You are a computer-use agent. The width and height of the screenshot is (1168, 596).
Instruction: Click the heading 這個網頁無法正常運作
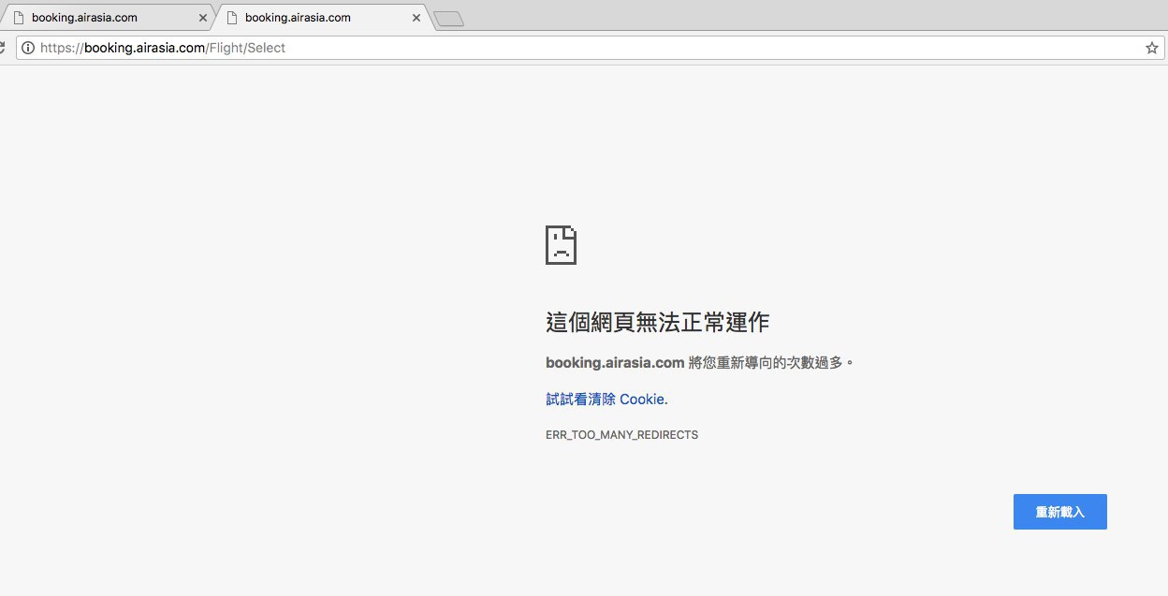(x=657, y=323)
